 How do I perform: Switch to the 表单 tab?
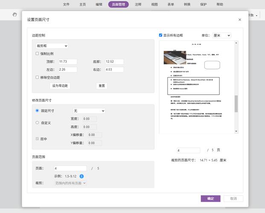click(171, 4)
